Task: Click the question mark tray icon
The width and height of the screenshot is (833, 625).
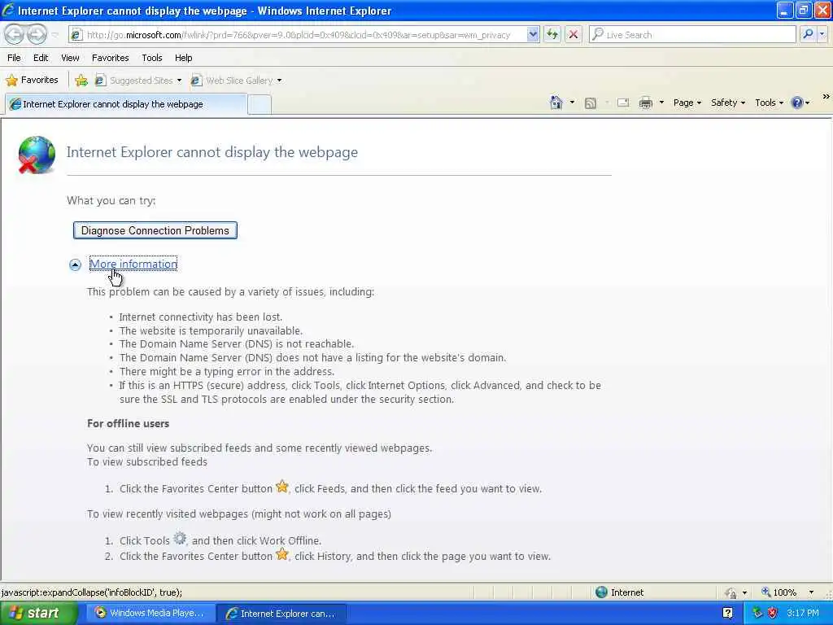Action: pyautogui.click(x=728, y=614)
